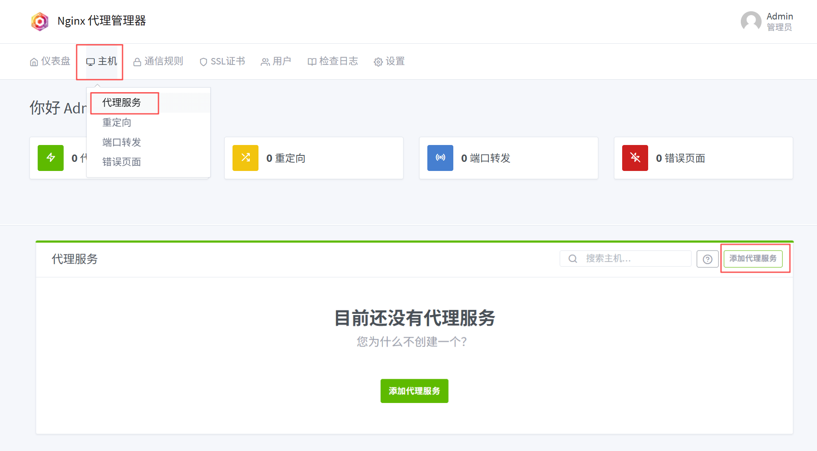This screenshot has height=451, width=817.
Task: Choose 重定向 in the dropdown list
Action: (117, 122)
